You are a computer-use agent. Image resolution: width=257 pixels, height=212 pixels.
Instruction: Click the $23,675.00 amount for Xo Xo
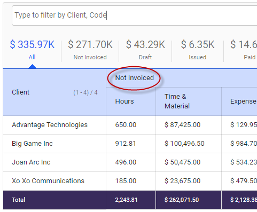tap(183, 181)
